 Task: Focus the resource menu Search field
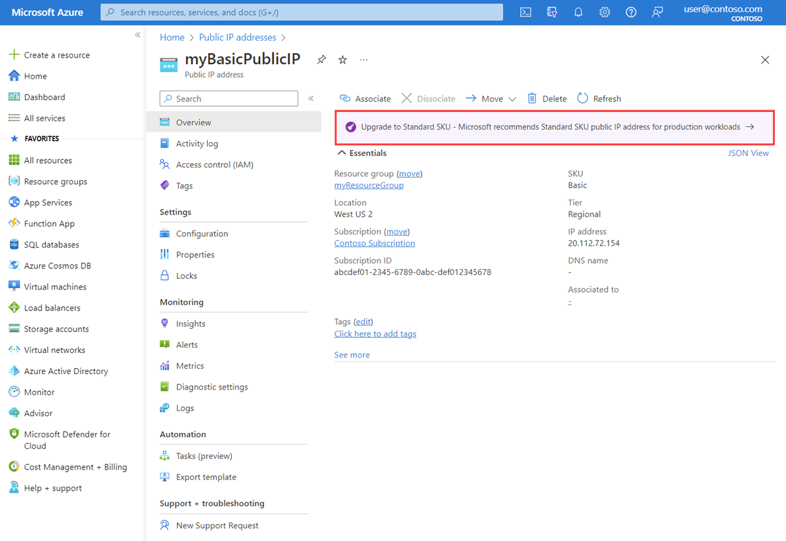pyautogui.click(x=229, y=98)
